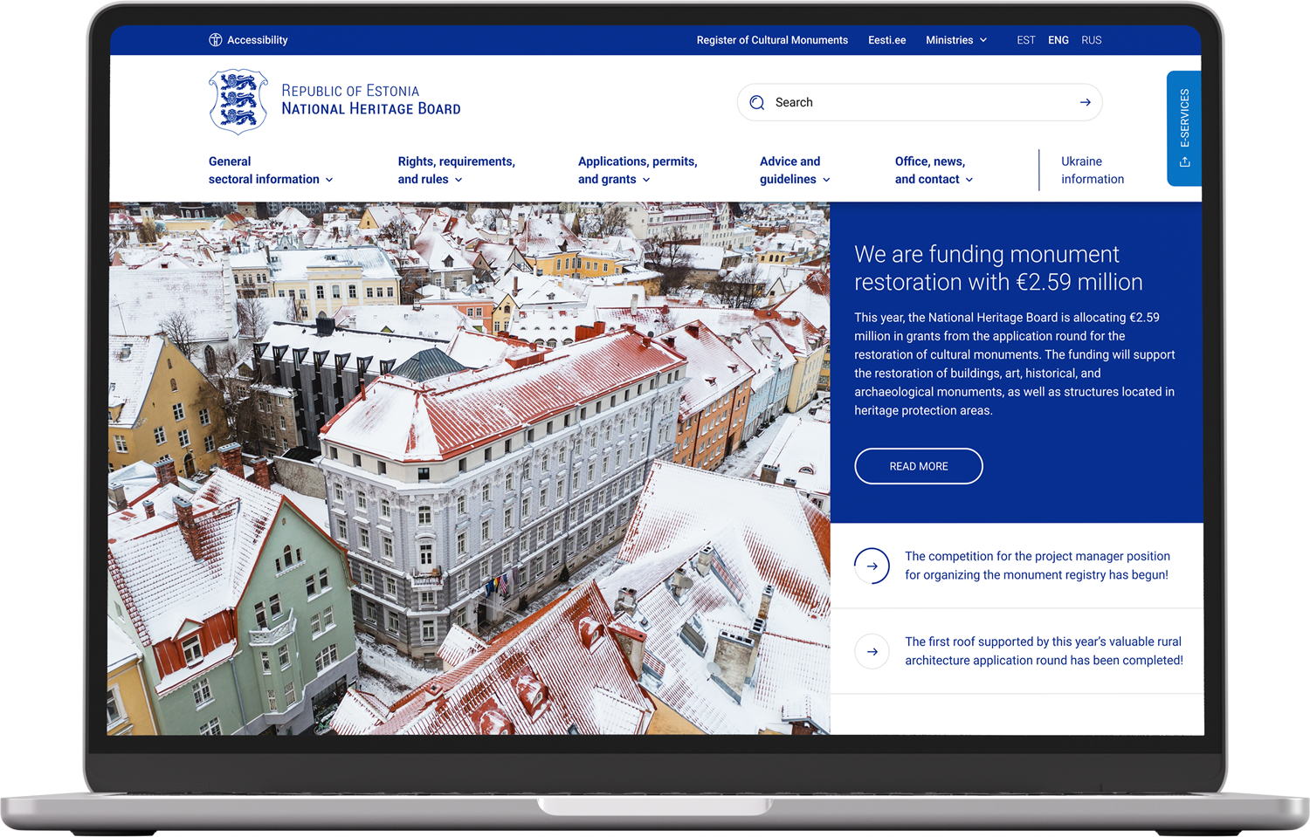Submit search with the arrow icon
Viewport: 1310px width, 837px height.
pyautogui.click(x=1085, y=103)
